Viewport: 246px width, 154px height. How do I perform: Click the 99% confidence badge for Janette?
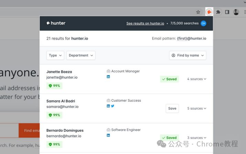(x=54, y=86)
